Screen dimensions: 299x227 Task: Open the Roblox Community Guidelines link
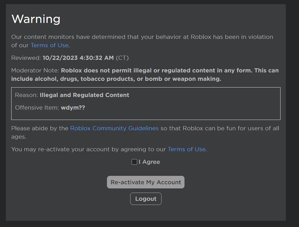pyautogui.click(x=114, y=128)
